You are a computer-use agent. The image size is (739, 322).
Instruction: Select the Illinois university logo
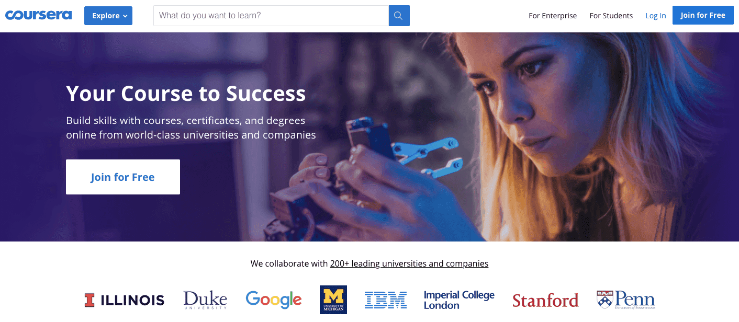point(124,299)
